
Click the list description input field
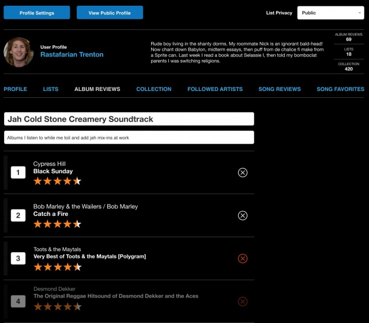click(x=129, y=138)
